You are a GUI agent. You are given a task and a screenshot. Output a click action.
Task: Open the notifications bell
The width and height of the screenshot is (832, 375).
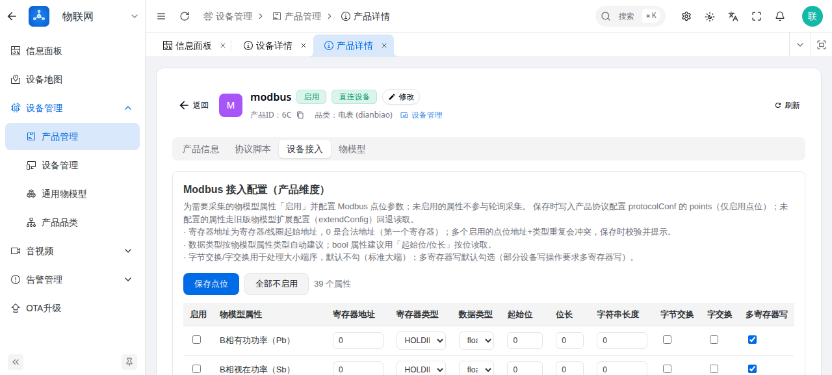(x=780, y=16)
